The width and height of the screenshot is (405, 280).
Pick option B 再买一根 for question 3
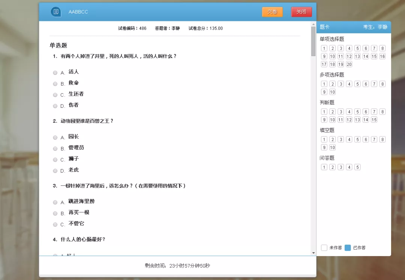[x=55, y=213]
